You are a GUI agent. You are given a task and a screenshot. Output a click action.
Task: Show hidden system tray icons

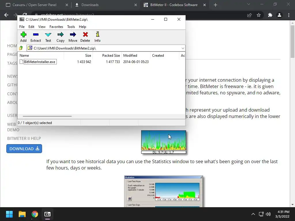click(x=253, y=214)
